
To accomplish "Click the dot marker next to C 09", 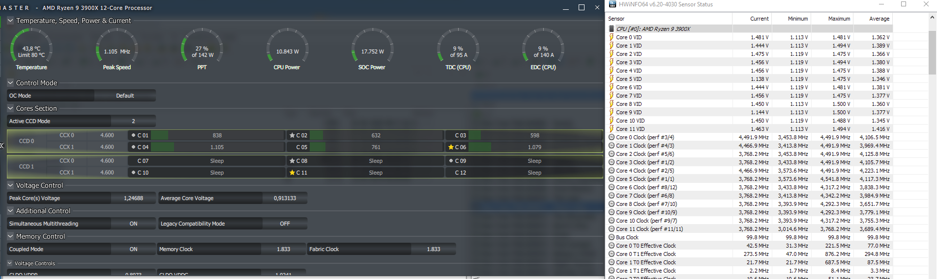I will coord(451,161).
